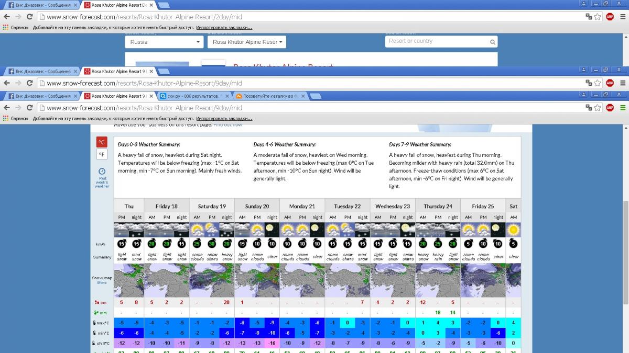The height and width of the screenshot is (353, 629).
Task: Click the 4 max temperature cell Thursday PM
Action: (438, 323)
